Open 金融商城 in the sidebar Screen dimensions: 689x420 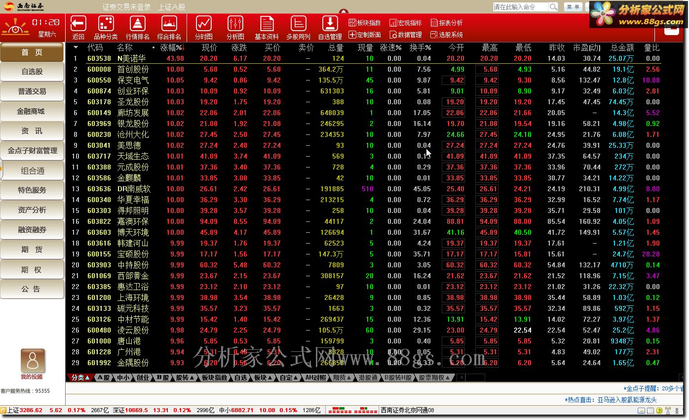click(32, 111)
